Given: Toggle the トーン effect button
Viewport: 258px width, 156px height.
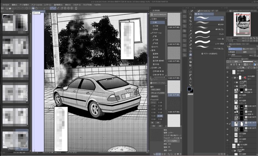Looking at the screenshot, I should 235,49.
